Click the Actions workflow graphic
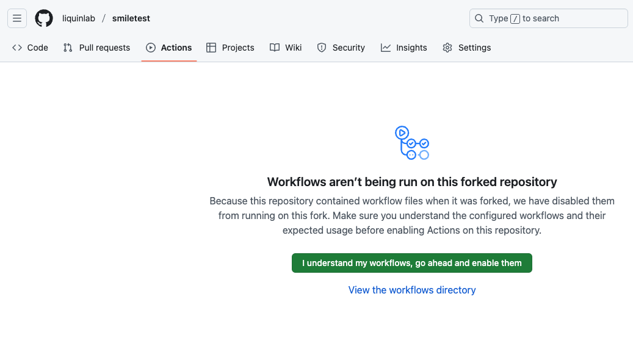The image size is (633, 349). (412, 143)
